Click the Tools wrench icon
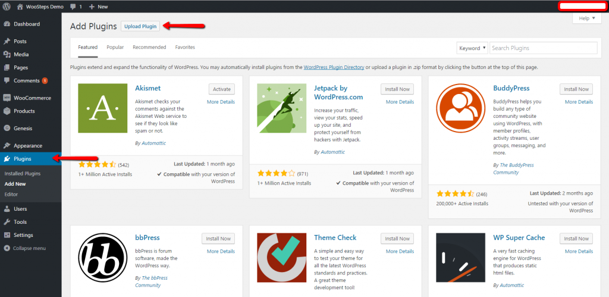This screenshot has height=297, width=609. click(x=7, y=222)
